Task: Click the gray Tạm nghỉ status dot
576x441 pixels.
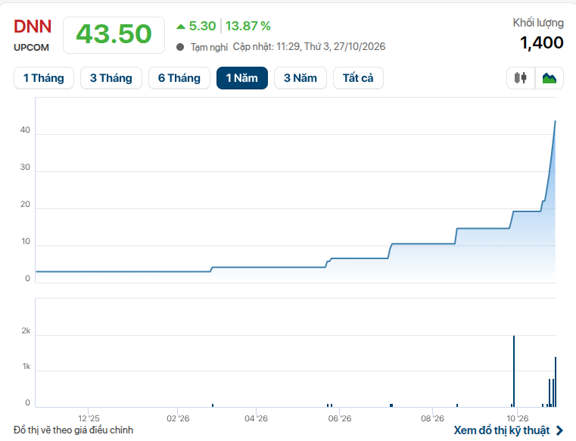Action: pyautogui.click(x=180, y=47)
